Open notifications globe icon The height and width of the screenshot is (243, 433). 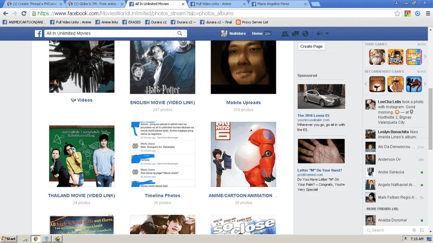[x=306, y=34]
